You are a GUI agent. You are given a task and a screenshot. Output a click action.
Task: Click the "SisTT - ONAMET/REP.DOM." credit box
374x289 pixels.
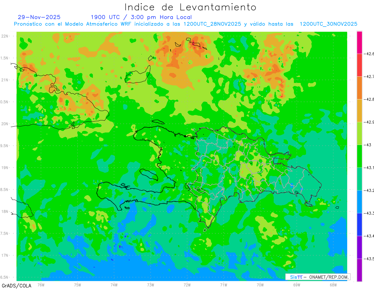click(x=318, y=277)
